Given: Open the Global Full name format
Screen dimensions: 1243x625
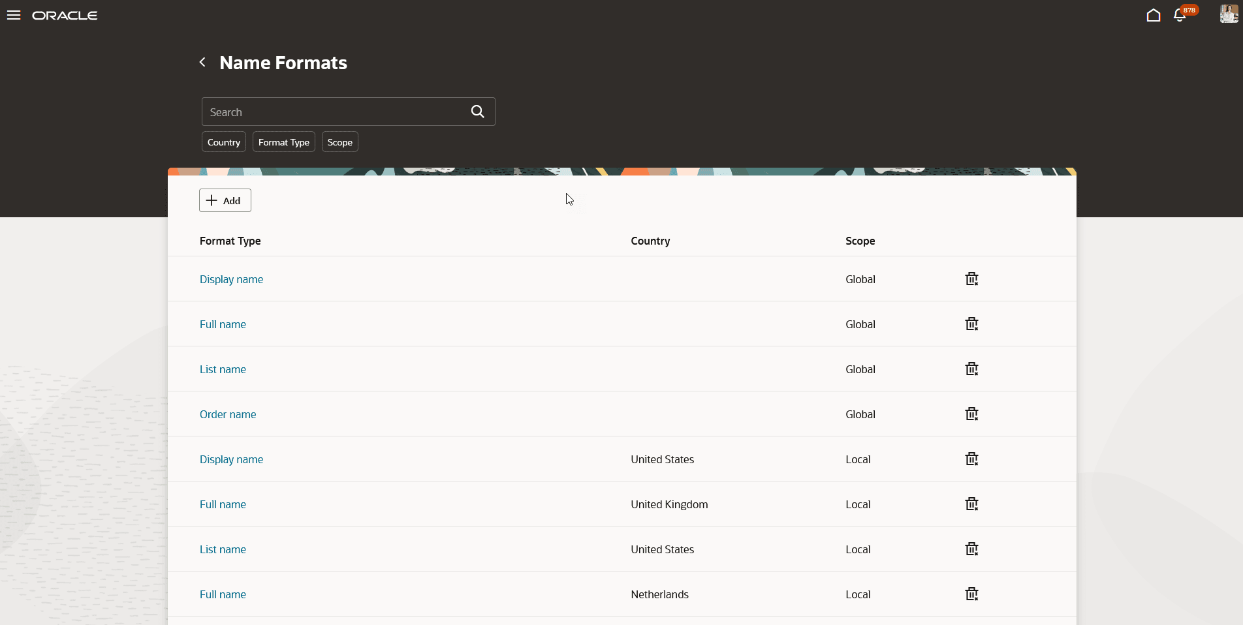Looking at the screenshot, I should [x=223, y=324].
